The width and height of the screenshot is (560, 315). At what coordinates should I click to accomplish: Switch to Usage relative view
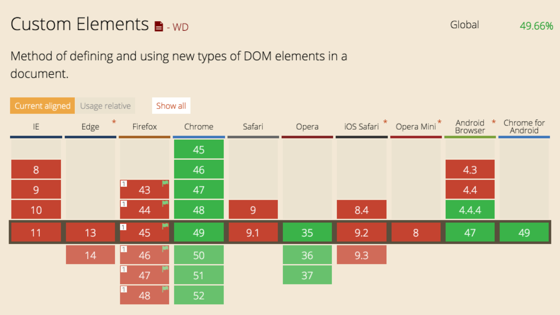pyautogui.click(x=105, y=106)
